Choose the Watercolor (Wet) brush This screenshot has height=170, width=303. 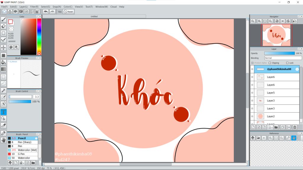click(x=23, y=150)
